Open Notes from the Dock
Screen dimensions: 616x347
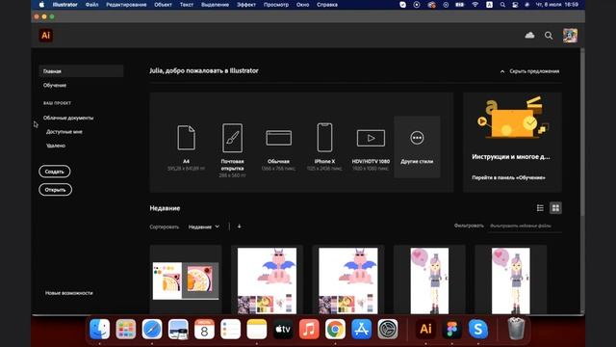[257, 329]
